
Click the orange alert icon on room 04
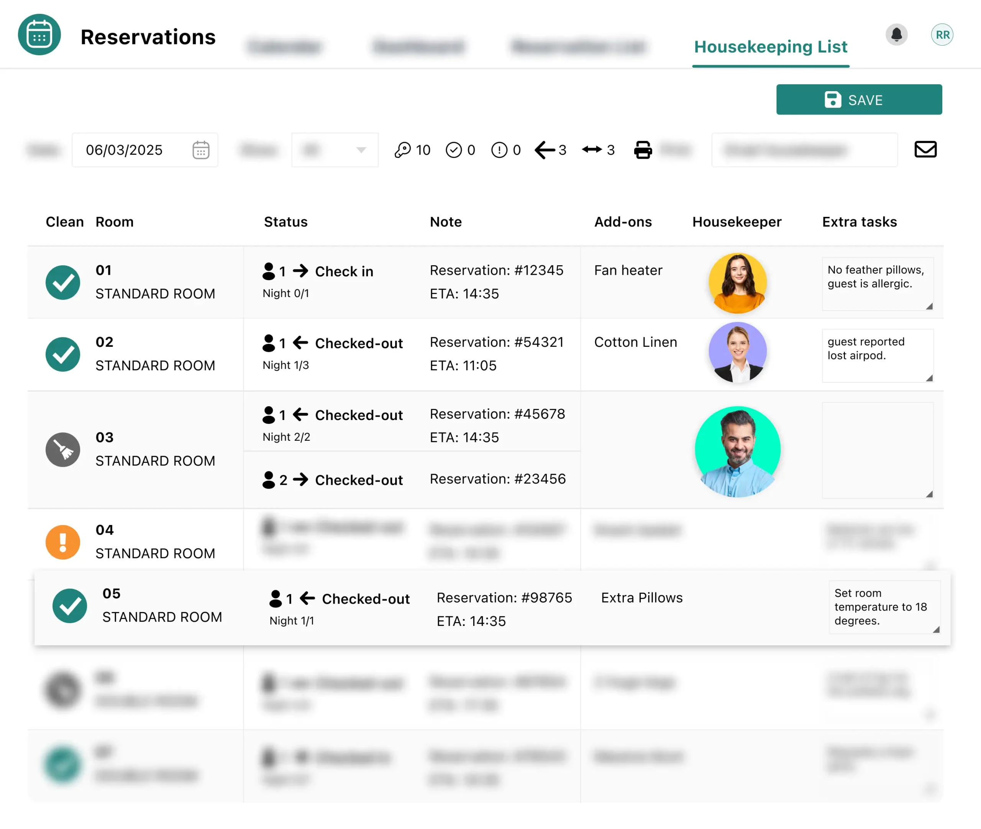(x=62, y=542)
